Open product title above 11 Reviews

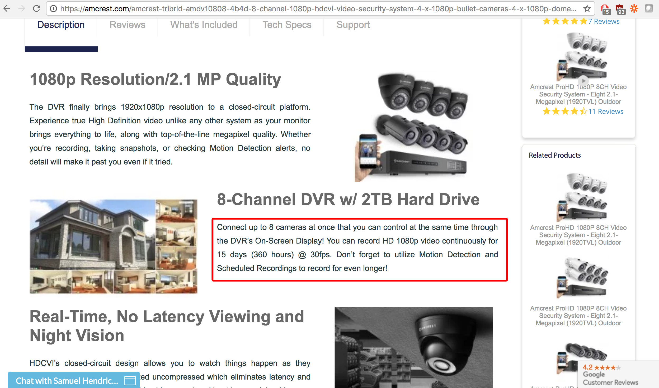pos(578,94)
